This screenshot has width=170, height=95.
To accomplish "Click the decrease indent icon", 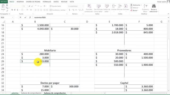I will (44, 10).
